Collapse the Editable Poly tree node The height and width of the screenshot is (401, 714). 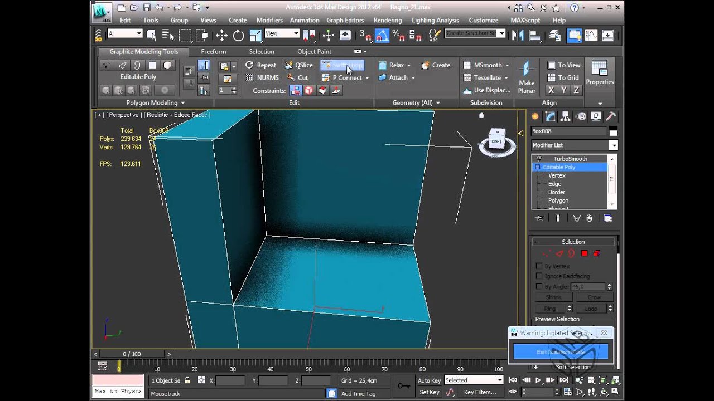coord(538,167)
